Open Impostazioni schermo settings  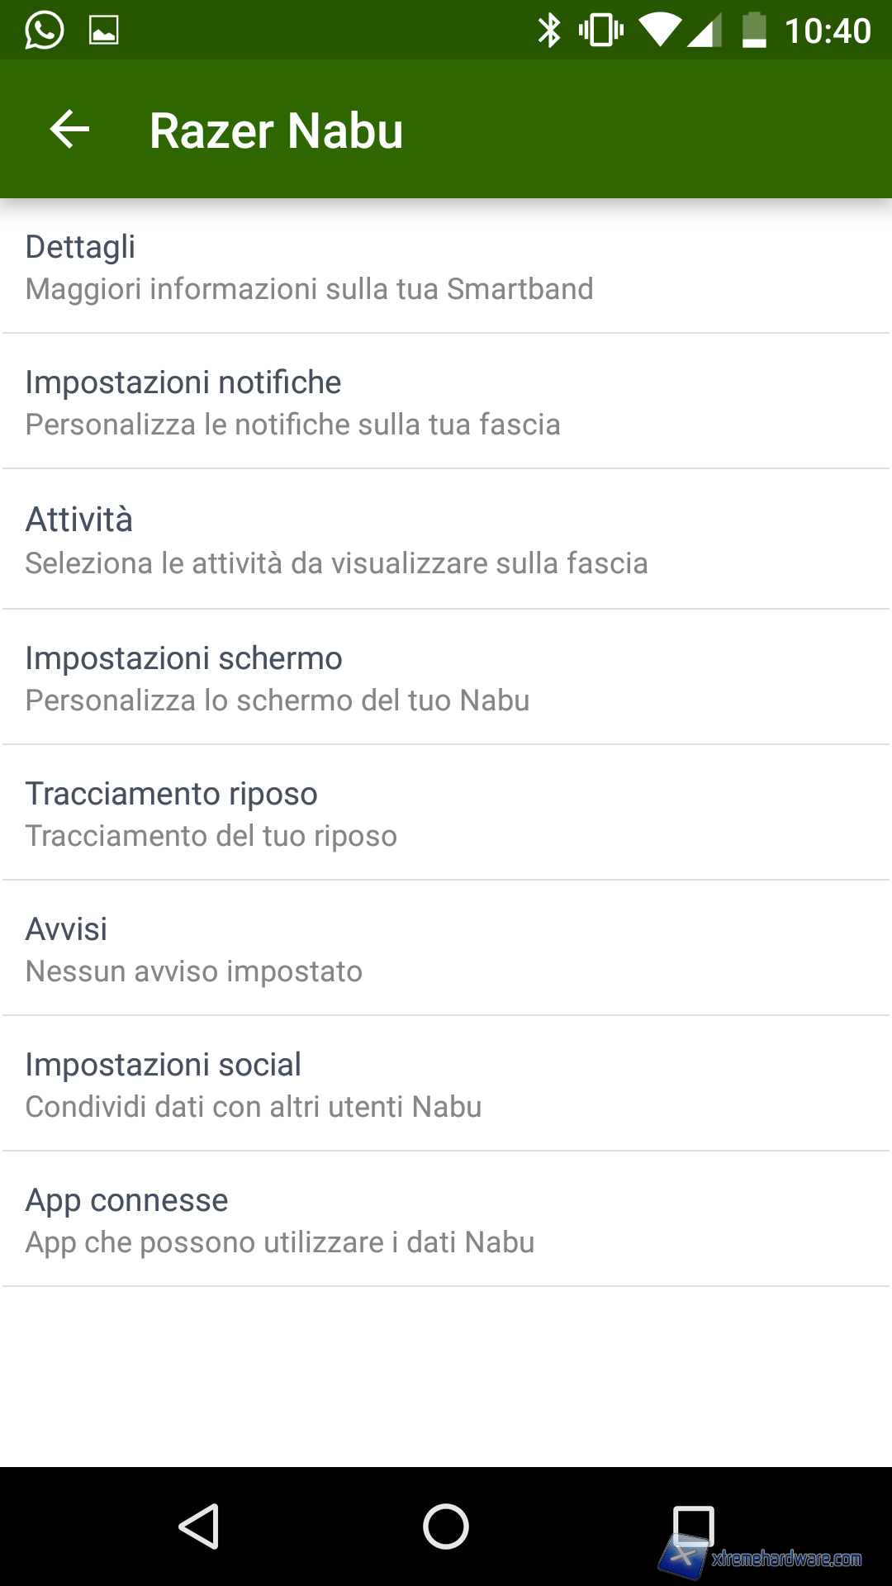pyautogui.click(x=446, y=678)
